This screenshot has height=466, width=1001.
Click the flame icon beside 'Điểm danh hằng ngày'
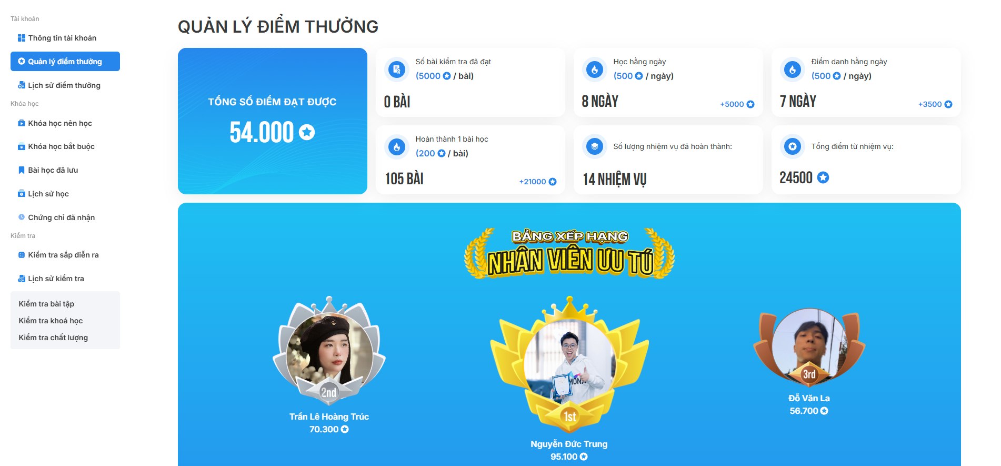tap(793, 69)
